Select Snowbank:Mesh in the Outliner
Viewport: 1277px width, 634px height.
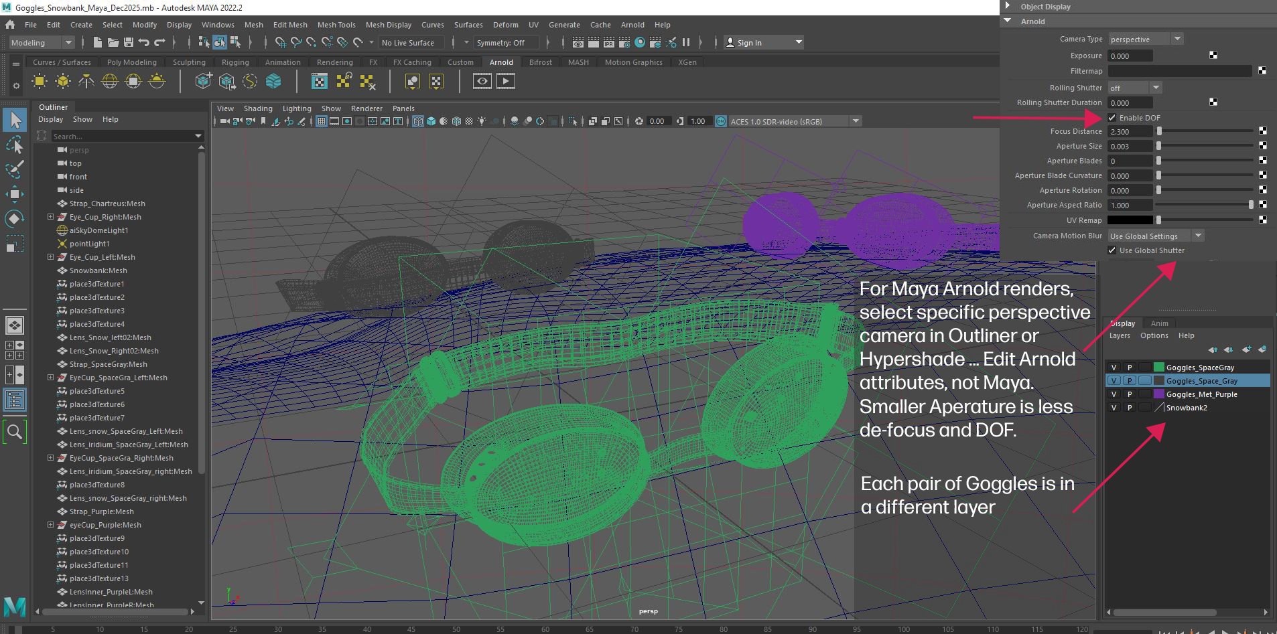[98, 270]
